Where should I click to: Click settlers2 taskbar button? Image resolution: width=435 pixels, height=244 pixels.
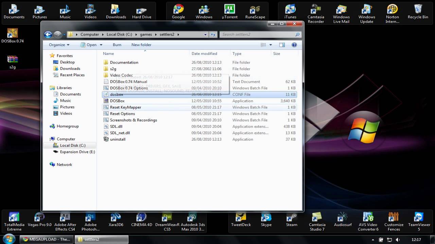click(x=102, y=239)
